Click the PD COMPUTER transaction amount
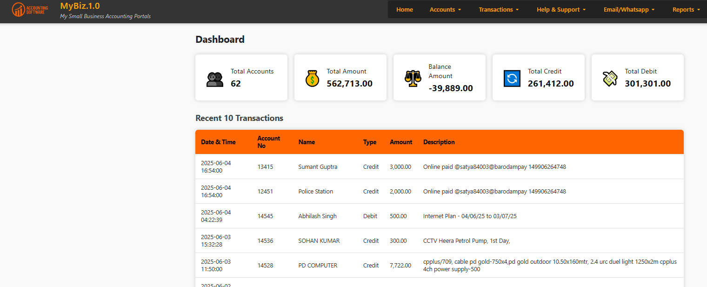This screenshot has width=707, height=287. (400, 265)
